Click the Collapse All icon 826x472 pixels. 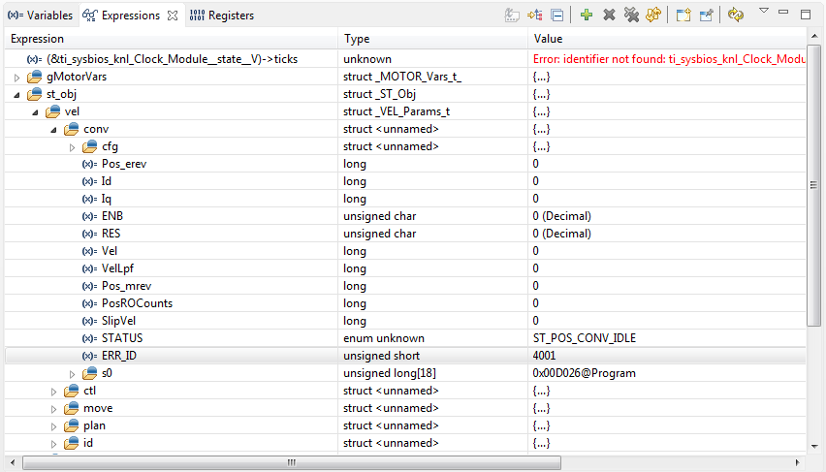[557, 15]
